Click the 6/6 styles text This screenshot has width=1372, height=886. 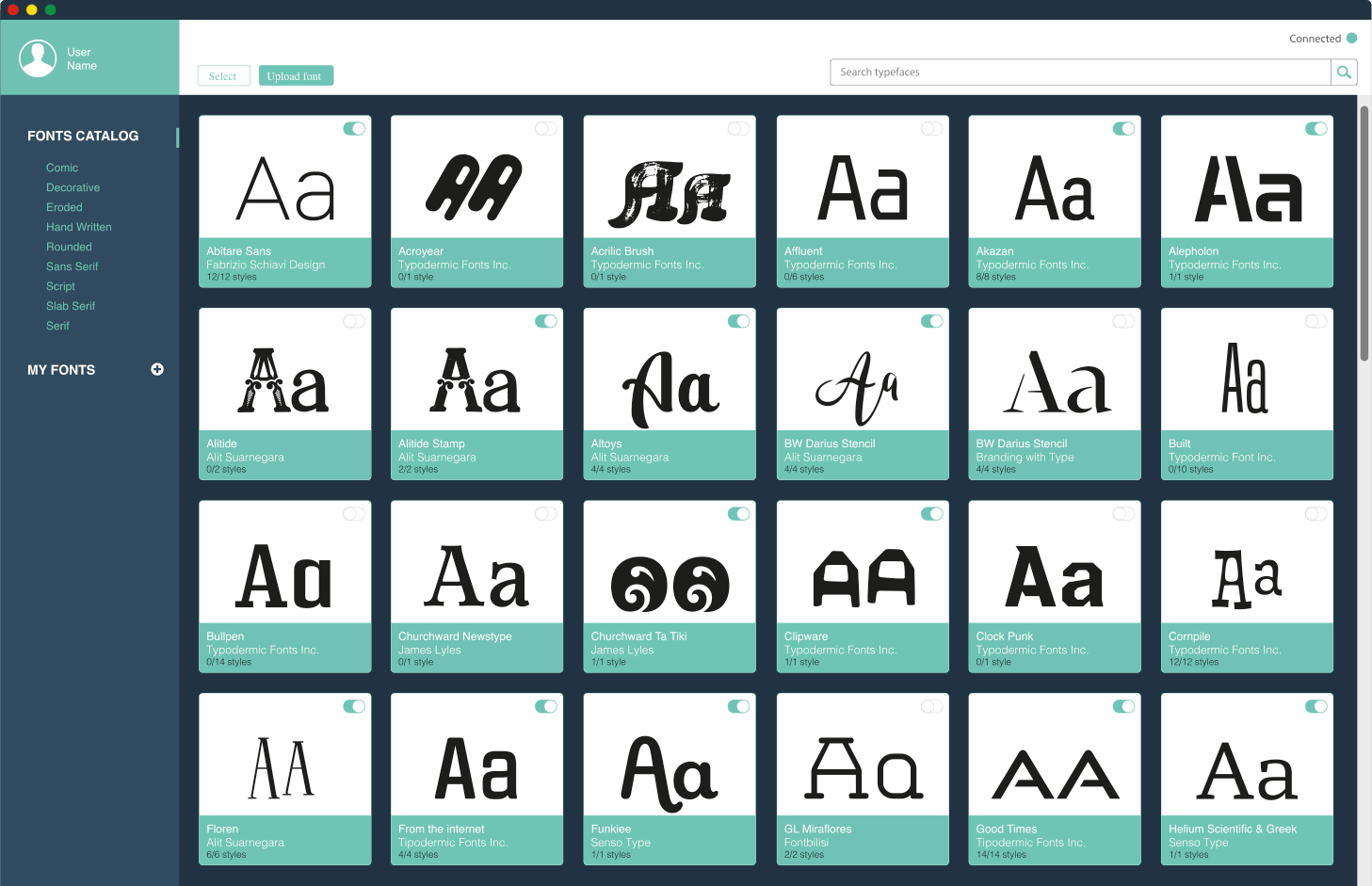click(x=226, y=855)
